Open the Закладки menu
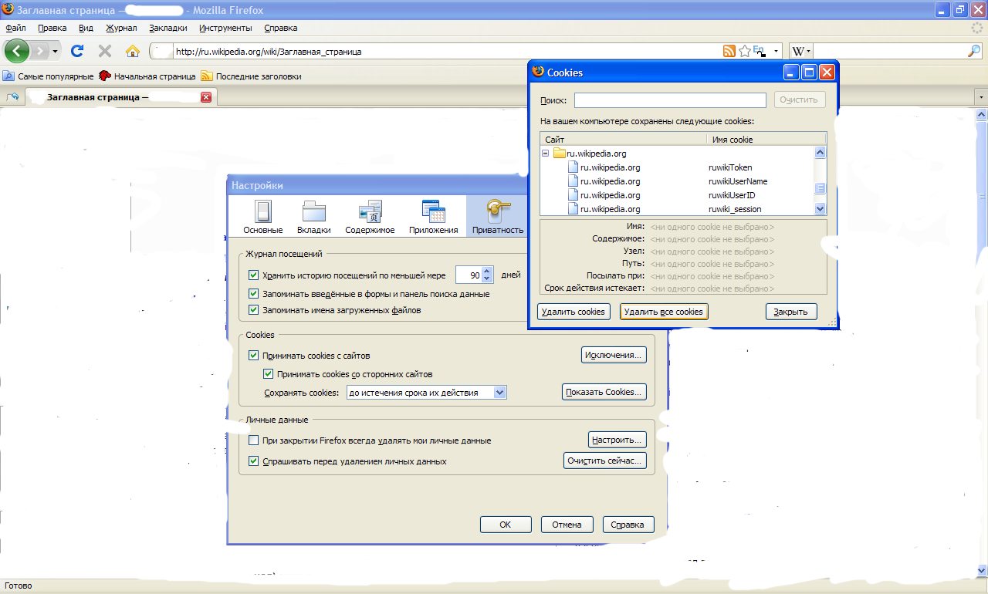988x594 pixels. [x=167, y=28]
